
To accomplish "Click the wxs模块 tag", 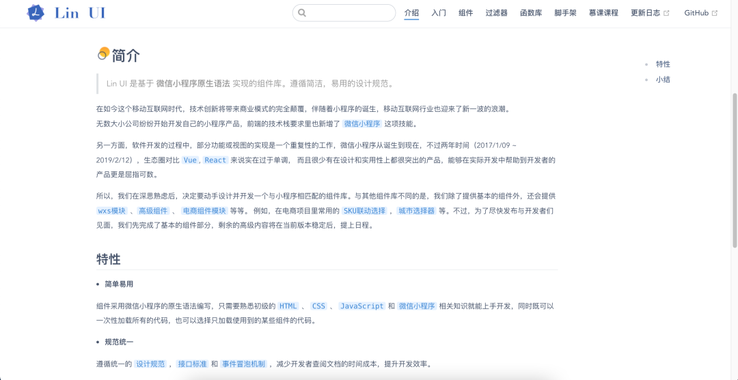I will tap(112, 210).
